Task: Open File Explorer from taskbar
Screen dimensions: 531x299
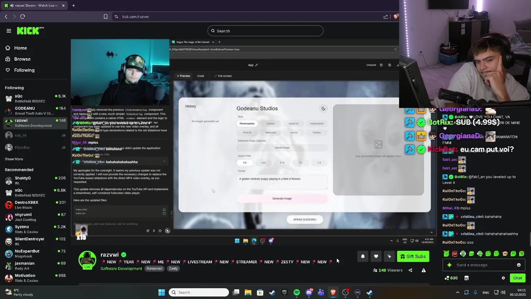Action: [248, 292]
